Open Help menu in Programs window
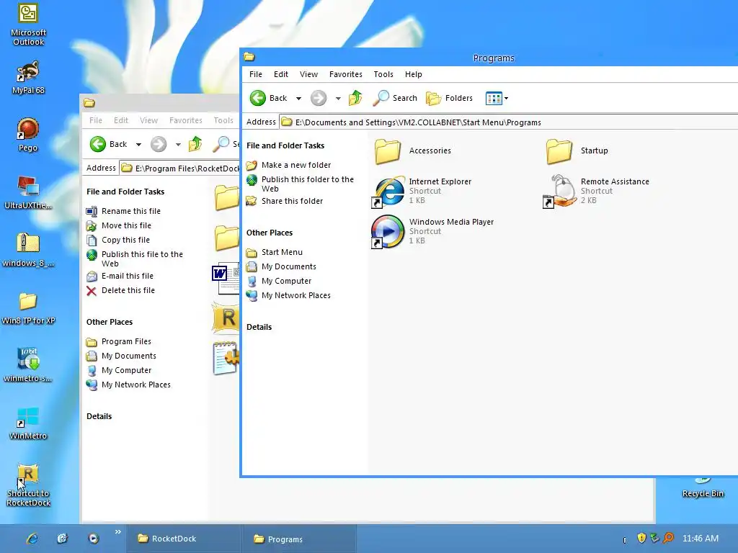Screen dimensions: 738x553 [414, 74]
